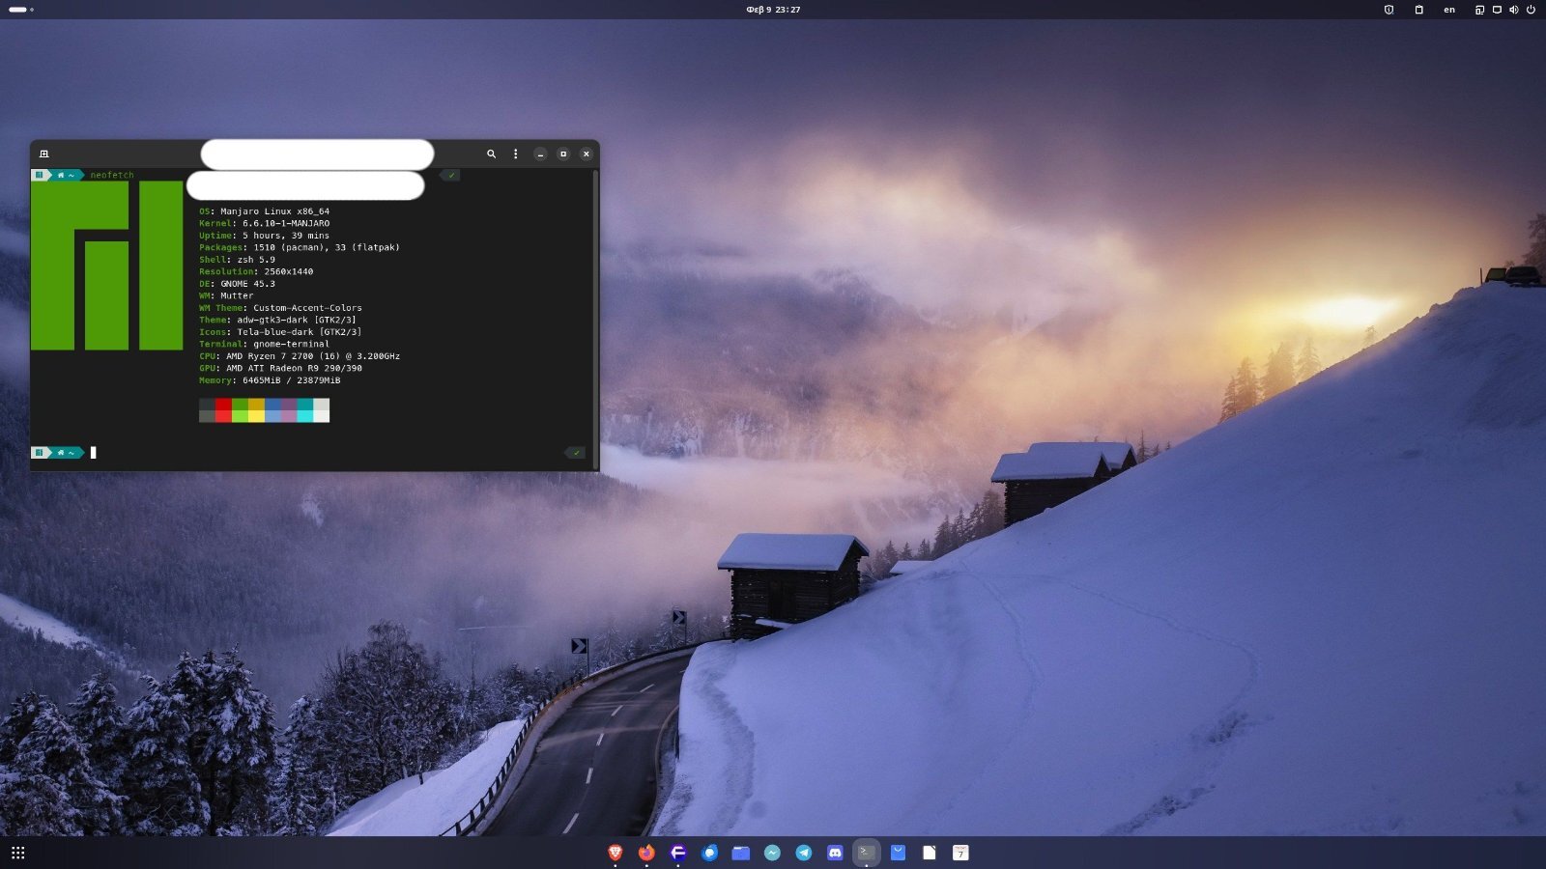Viewport: 1546px width, 869px height.
Task: Click the 'WM Theme: Custom-Accent-Colors' line
Action: [280, 308]
